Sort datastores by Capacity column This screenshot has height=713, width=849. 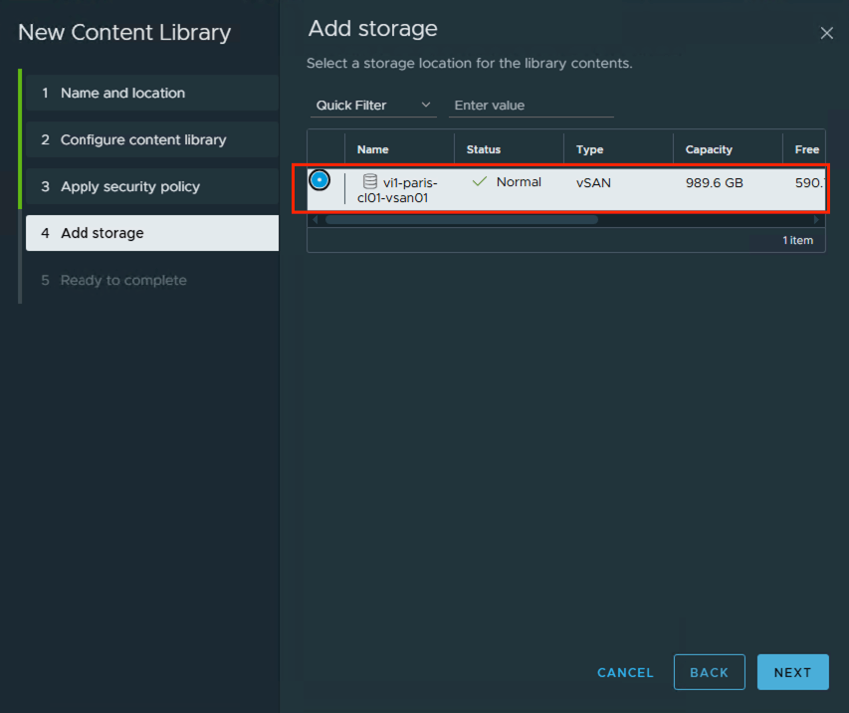(x=709, y=149)
